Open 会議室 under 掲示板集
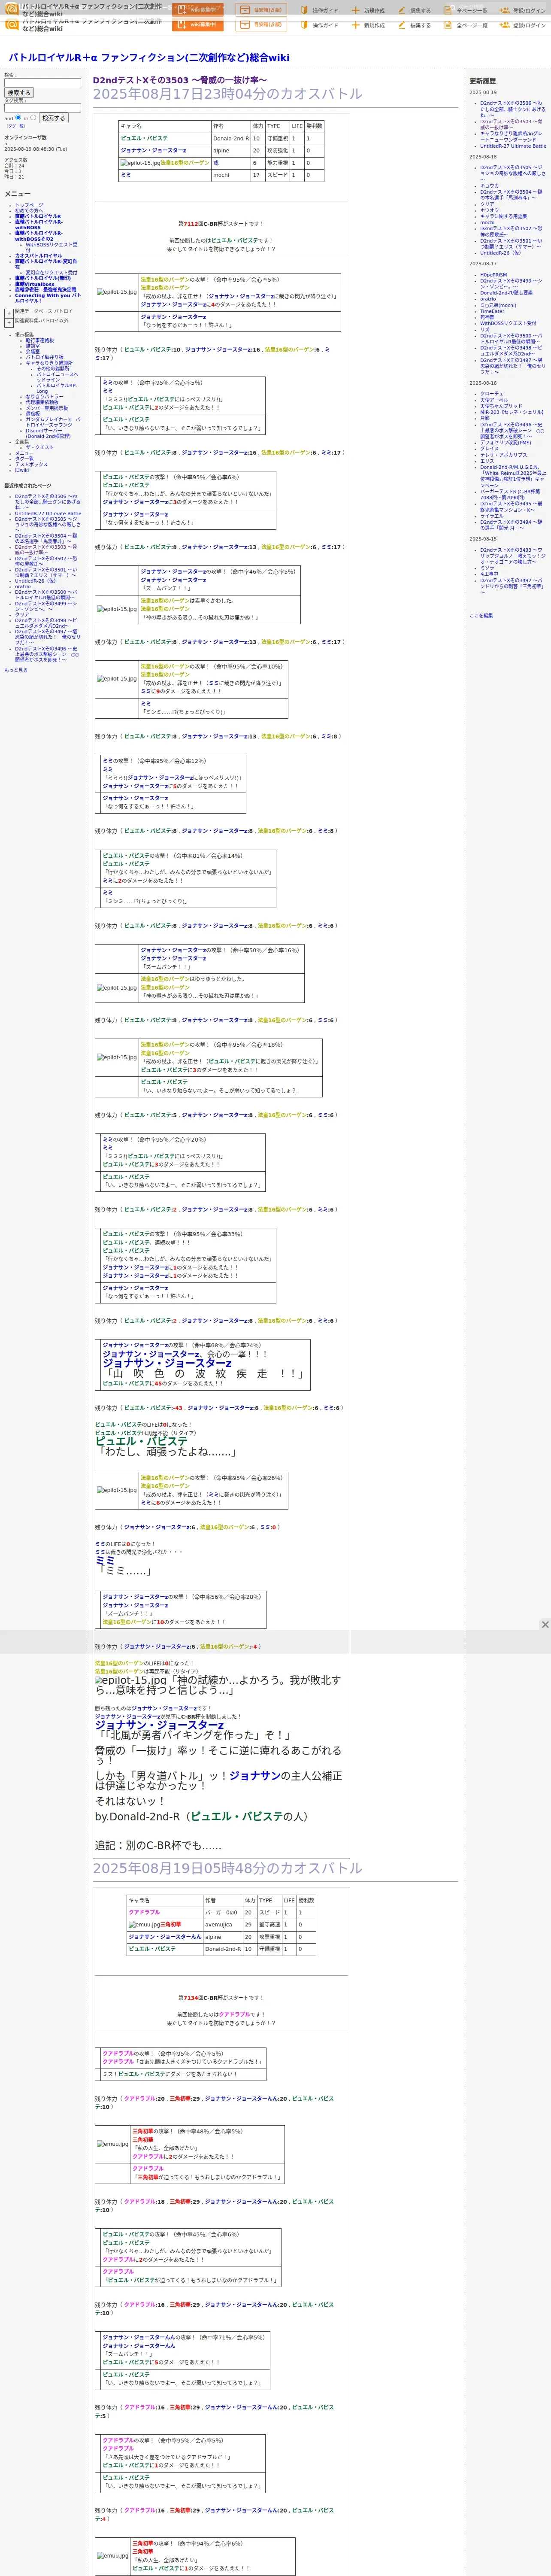 coord(33,351)
